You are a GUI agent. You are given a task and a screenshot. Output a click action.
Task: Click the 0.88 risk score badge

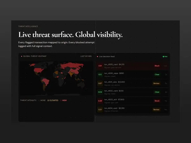100,101
